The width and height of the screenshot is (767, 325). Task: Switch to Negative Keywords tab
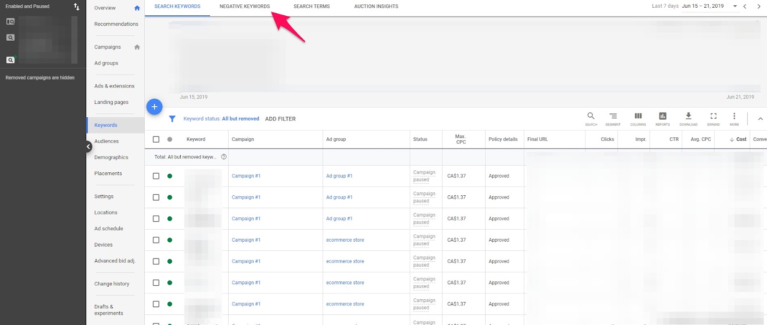[x=244, y=6]
